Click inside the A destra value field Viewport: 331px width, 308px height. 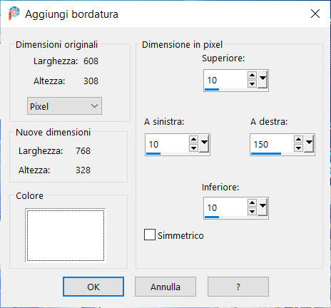[272, 144]
